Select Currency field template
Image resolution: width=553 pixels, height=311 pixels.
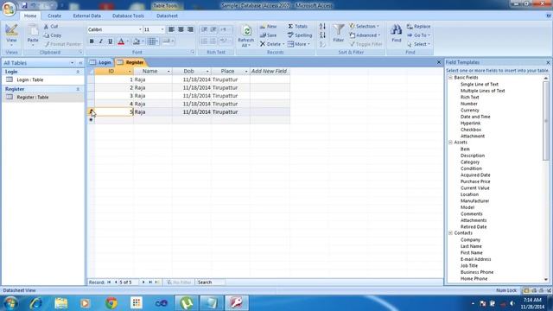click(470, 110)
